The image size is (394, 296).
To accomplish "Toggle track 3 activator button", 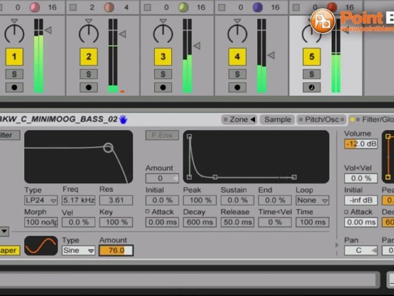I will tap(163, 57).
